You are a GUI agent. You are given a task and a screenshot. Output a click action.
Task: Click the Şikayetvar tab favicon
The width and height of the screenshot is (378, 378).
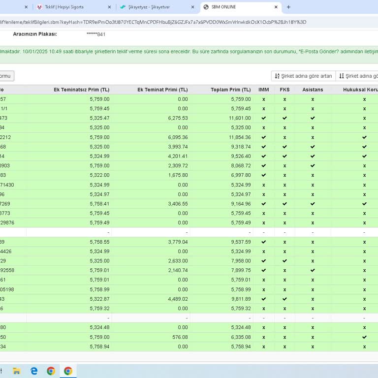123,7
